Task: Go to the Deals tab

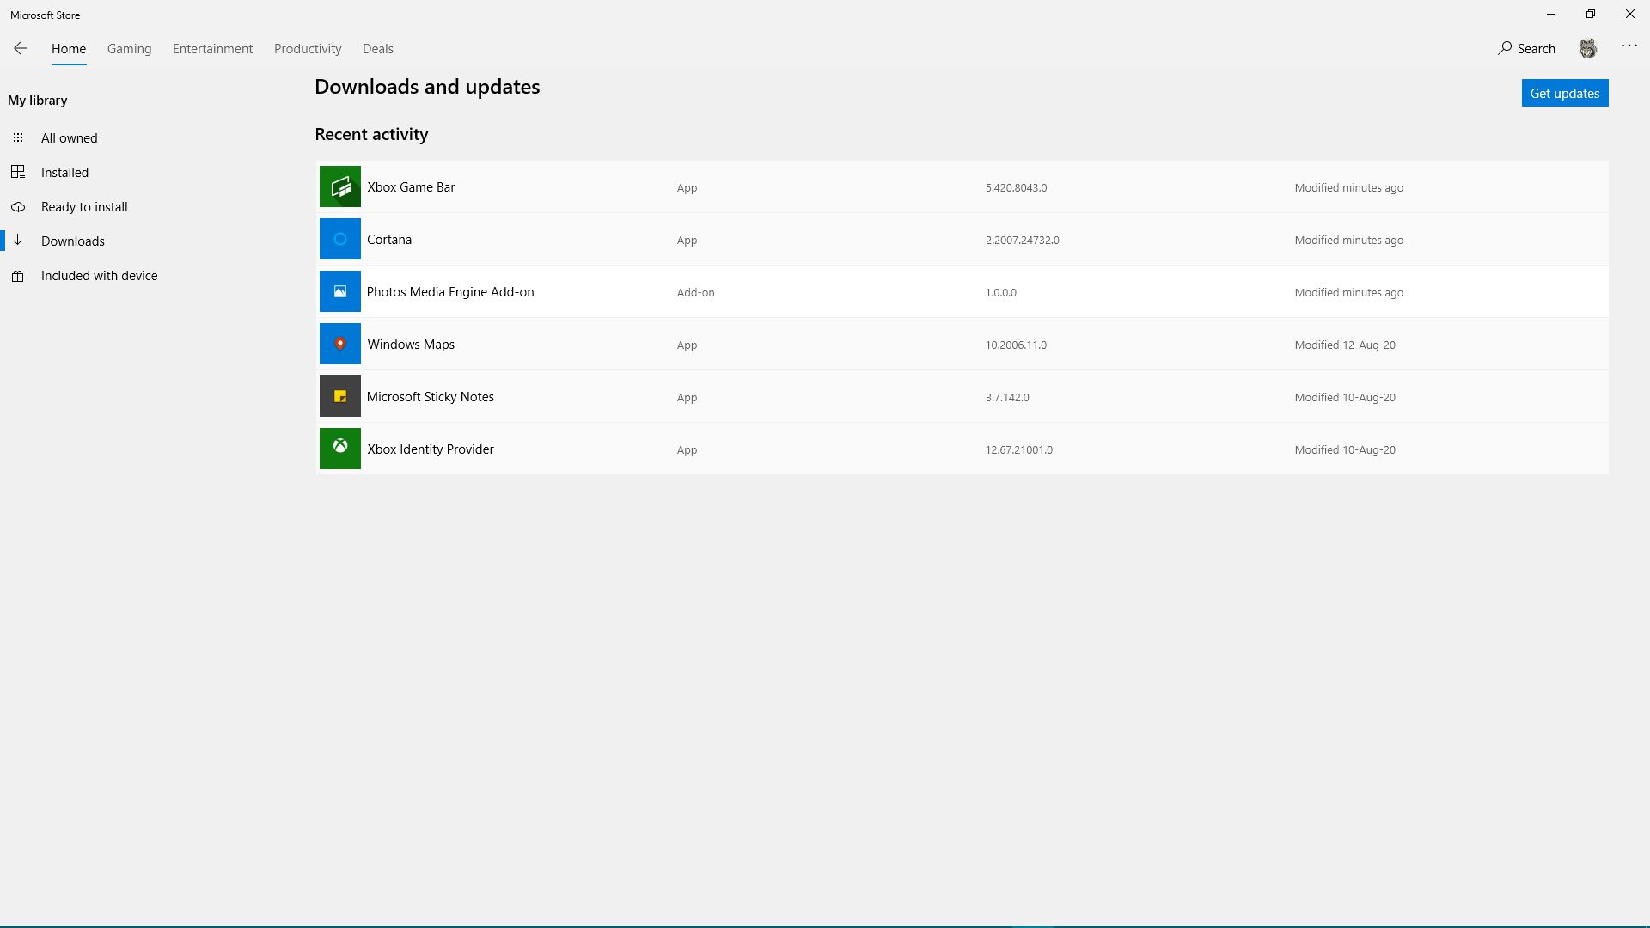Action: 377,49
